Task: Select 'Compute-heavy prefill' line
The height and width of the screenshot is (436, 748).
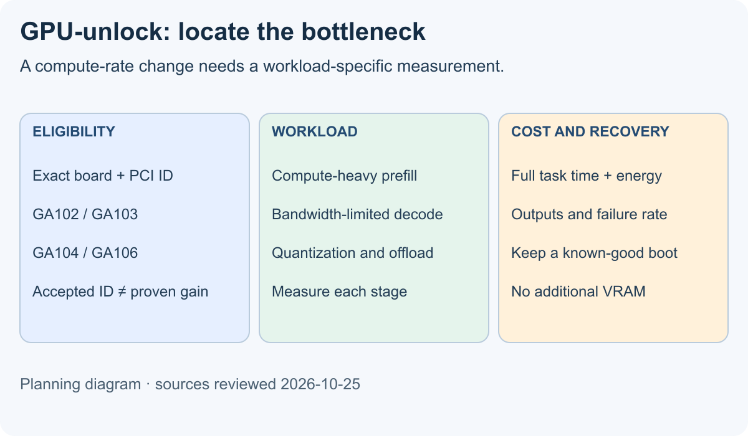Action: [x=345, y=176]
